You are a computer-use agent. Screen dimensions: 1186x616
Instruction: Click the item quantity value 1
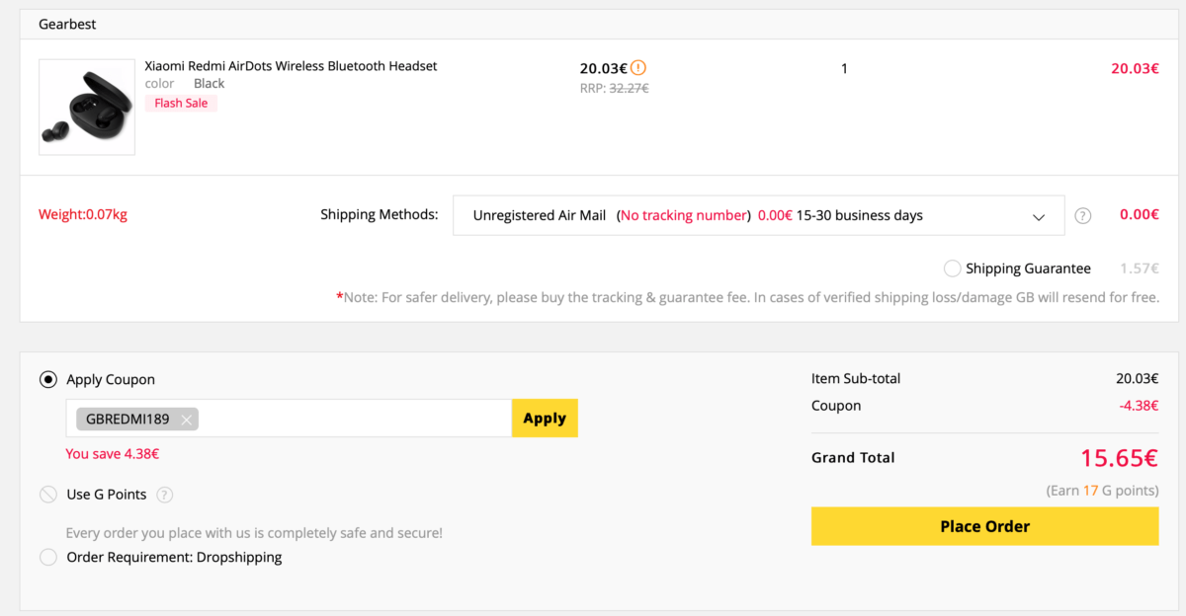click(x=844, y=69)
